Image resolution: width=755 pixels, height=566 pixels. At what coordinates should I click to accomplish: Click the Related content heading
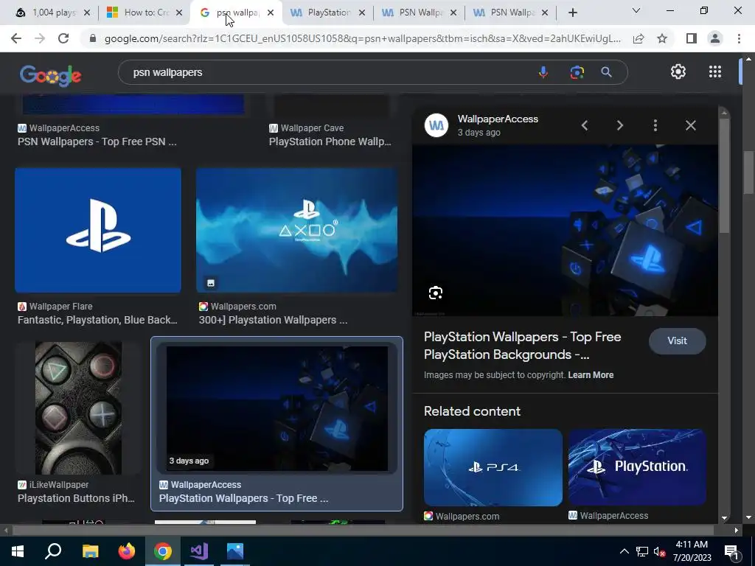472,411
